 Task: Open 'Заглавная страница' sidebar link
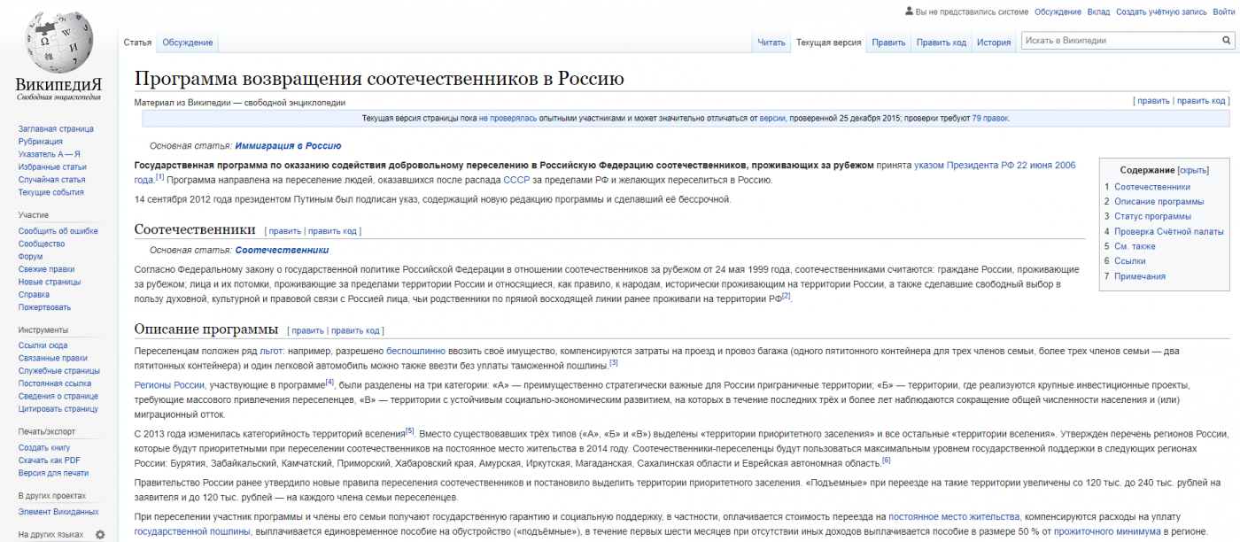[x=56, y=129]
